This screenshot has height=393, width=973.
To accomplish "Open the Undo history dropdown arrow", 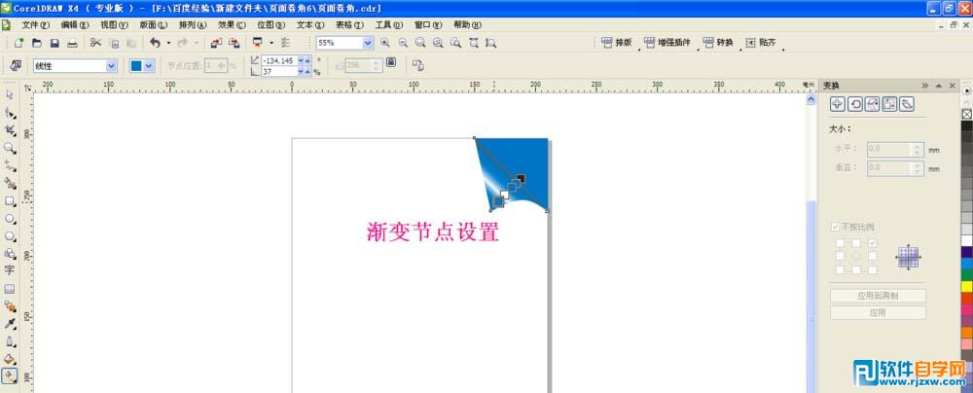I will tap(168, 44).
